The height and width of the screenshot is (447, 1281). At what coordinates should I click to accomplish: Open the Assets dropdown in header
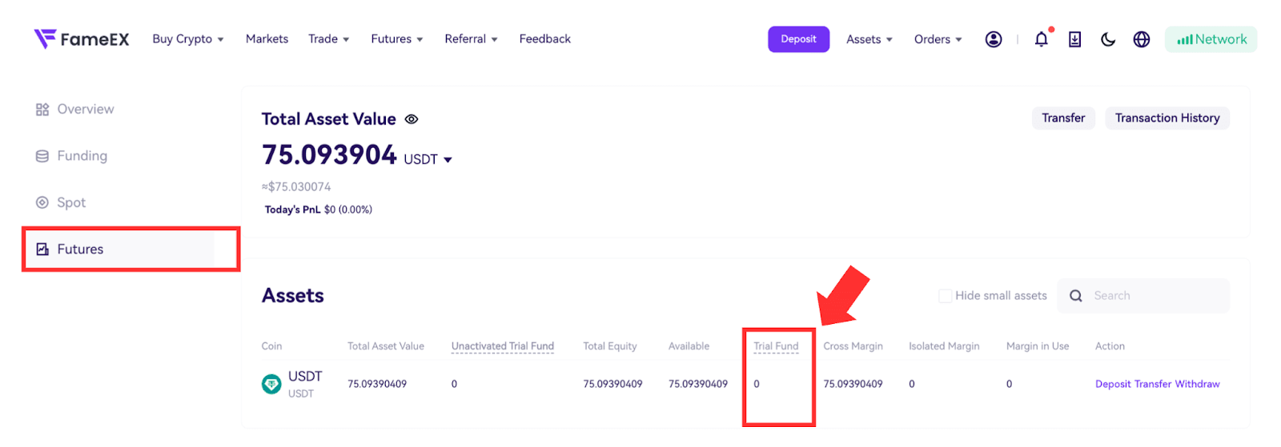[x=869, y=39]
